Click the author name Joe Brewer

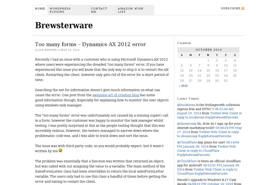tap(48, 50)
